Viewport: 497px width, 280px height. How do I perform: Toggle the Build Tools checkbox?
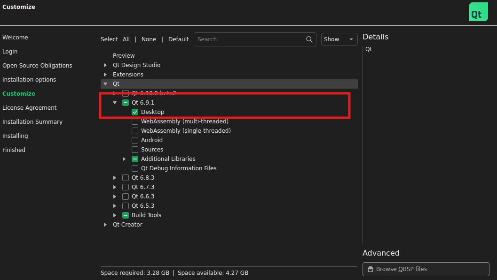click(126, 215)
